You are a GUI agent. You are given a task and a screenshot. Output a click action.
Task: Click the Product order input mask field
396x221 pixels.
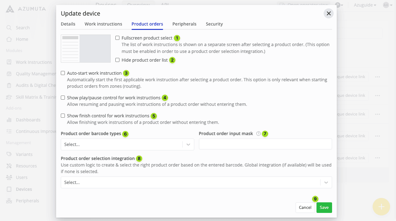click(x=265, y=144)
